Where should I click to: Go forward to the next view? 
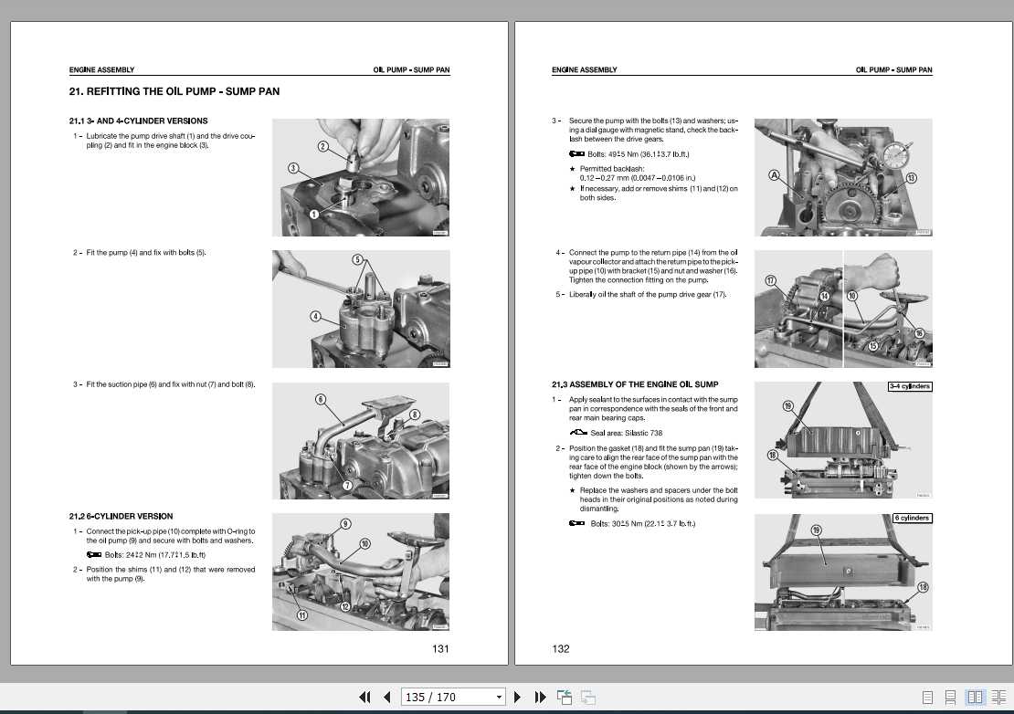click(x=587, y=696)
